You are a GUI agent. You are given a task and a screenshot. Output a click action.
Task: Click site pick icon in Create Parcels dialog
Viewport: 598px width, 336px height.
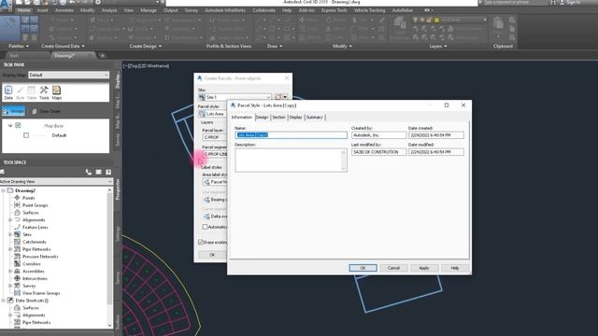point(278,97)
